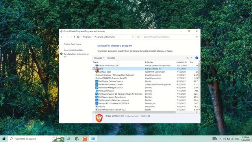Screen dimensions: 252x142
Task: Open the volume speaker tray icon
Action: coord(224,138)
